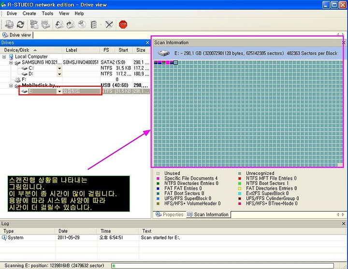This screenshot has width=348, height=269.
Task: Open the C: row dropdown arrow
Action: (59, 68)
